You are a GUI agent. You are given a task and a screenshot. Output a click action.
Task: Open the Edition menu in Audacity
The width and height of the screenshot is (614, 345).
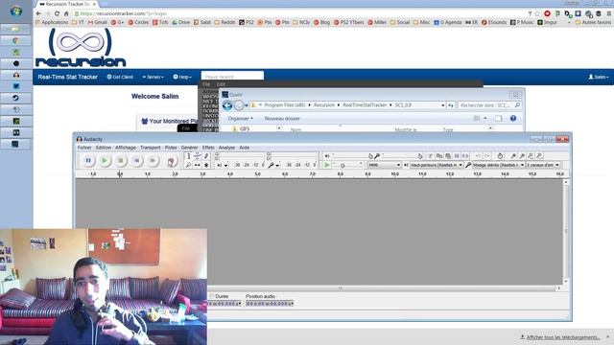pyautogui.click(x=104, y=148)
